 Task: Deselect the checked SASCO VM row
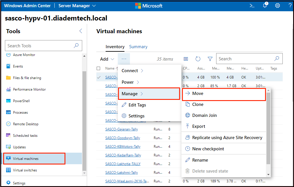99,77
